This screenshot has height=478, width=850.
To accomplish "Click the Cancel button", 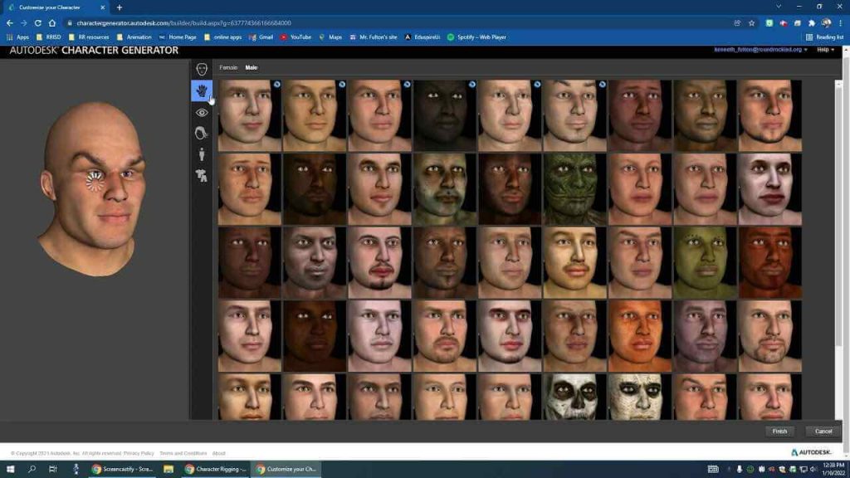I will 823,431.
